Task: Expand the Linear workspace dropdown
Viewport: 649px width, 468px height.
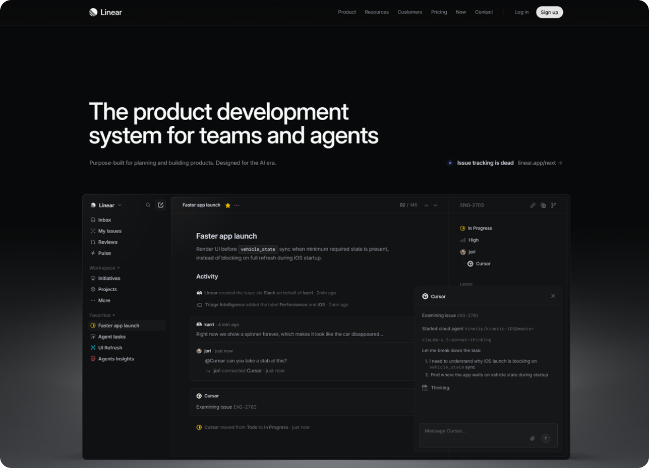Action: (106, 205)
